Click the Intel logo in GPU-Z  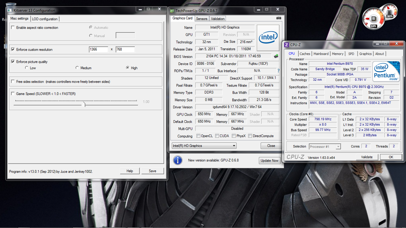pos(268,38)
